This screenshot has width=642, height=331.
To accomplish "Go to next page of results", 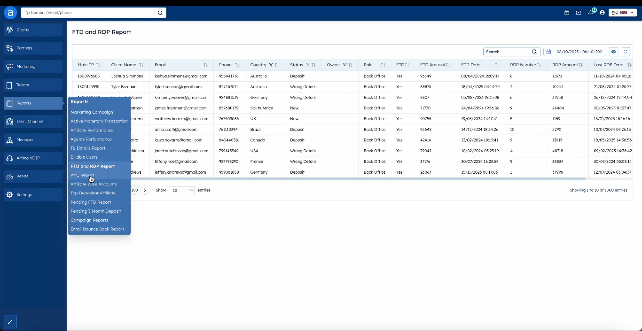I will click(x=145, y=190).
